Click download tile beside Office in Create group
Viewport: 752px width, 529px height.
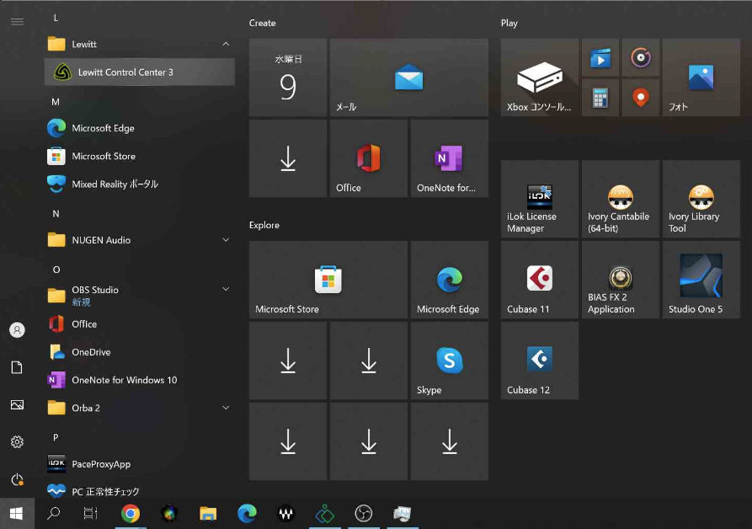288,158
